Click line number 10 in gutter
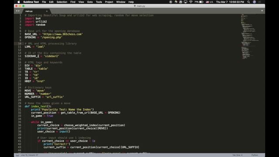The height and width of the screenshot is (157, 279). point(19,44)
